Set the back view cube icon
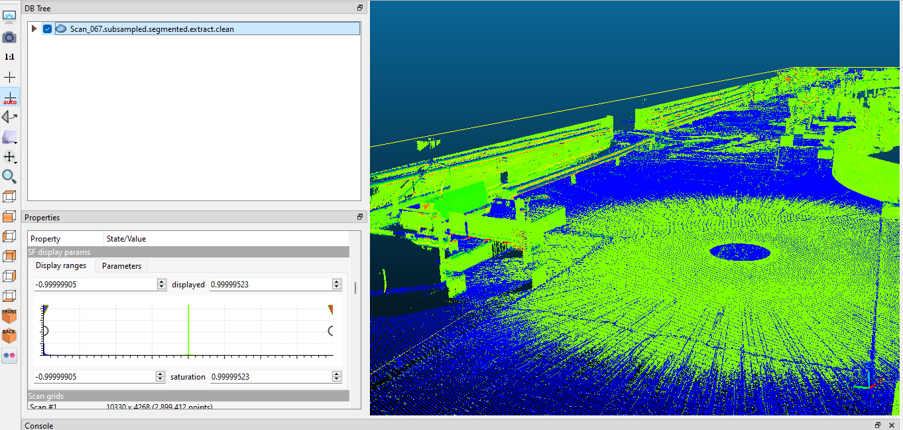Viewport: 903px width, 430px height. click(x=9, y=256)
